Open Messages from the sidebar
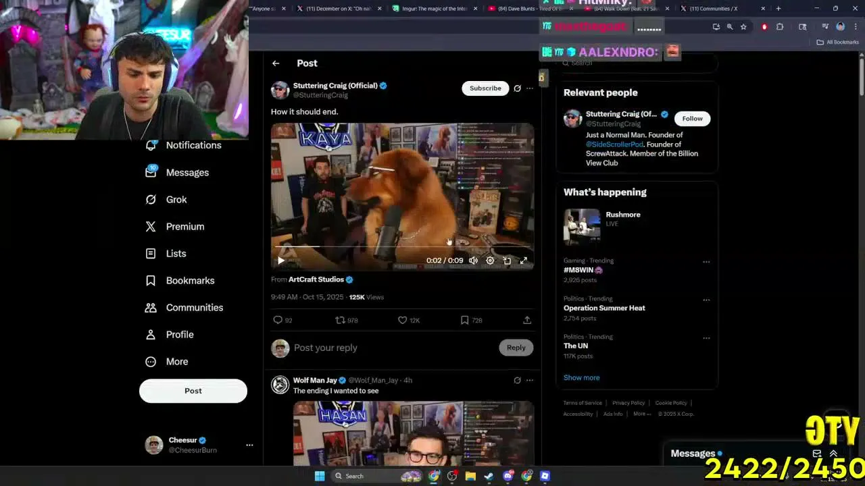 (177, 172)
